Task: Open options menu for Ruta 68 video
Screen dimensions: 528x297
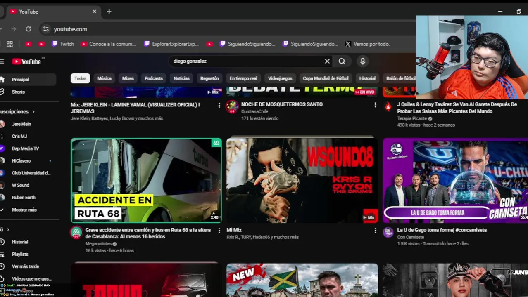Action: click(219, 231)
